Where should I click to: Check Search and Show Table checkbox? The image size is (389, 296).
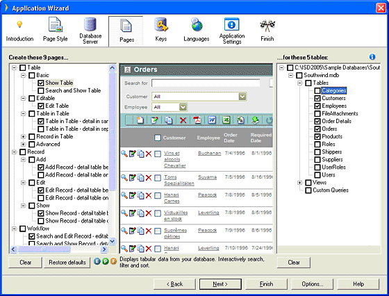(x=41, y=90)
